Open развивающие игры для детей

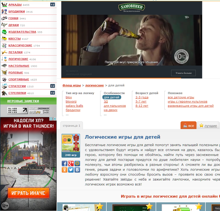pos(191,106)
